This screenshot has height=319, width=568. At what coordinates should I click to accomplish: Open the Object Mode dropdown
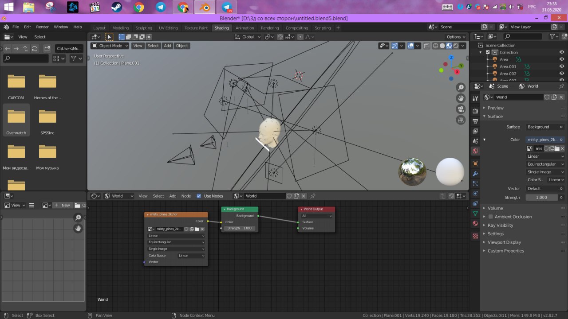click(110, 46)
